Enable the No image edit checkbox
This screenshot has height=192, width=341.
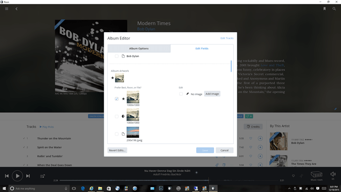point(181,94)
